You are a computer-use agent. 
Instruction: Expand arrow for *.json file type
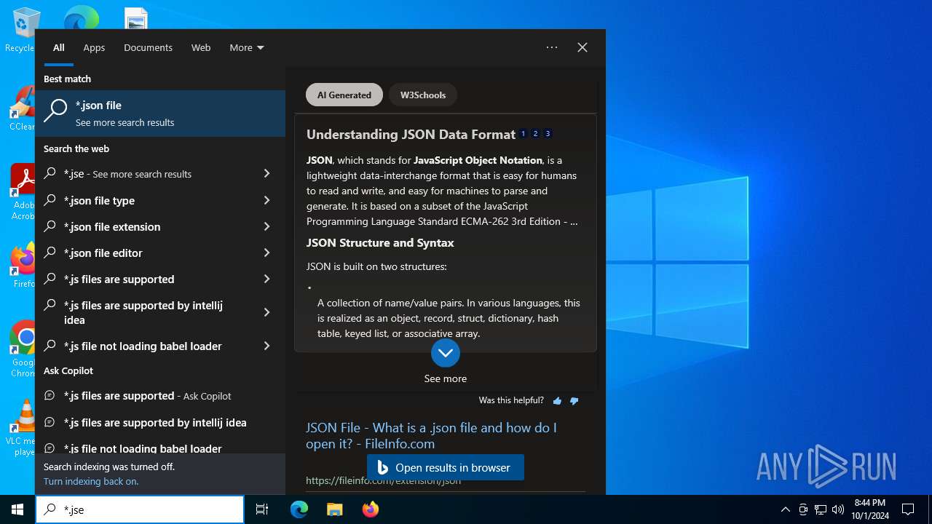click(x=266, y=200)
